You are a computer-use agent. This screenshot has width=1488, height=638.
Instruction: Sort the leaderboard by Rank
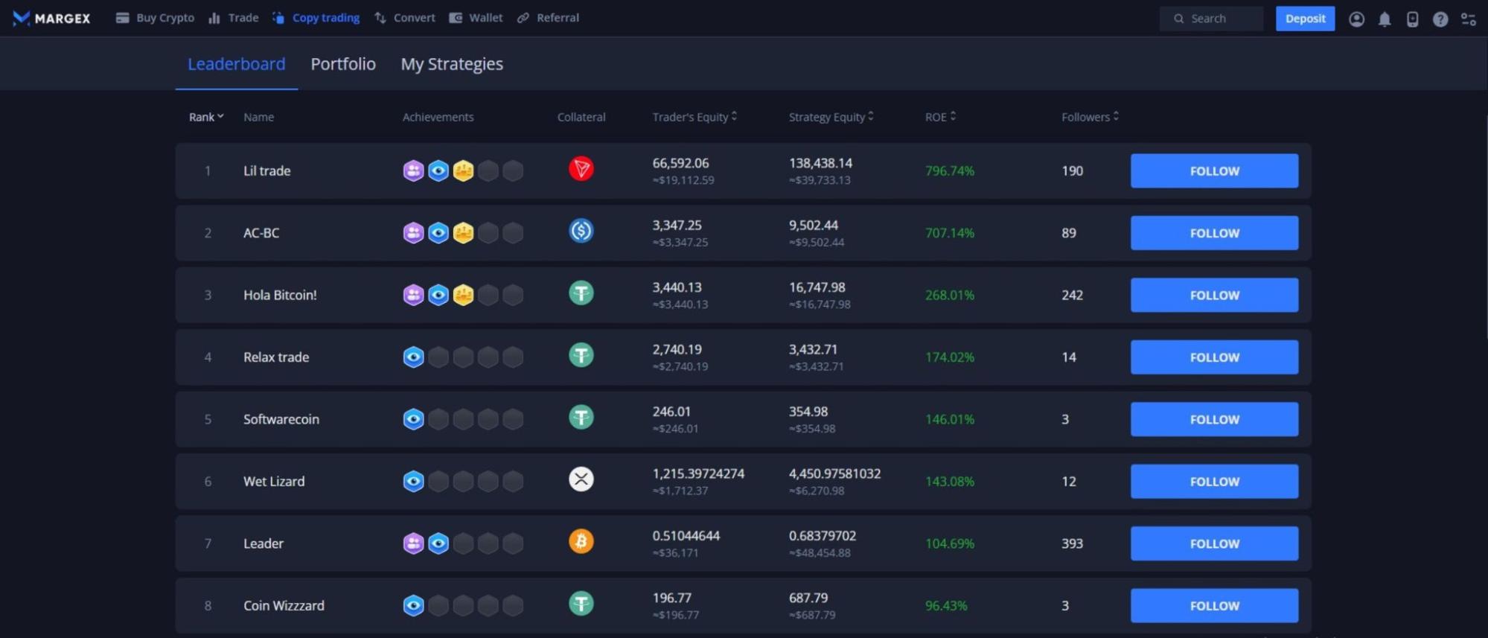(205, 117)
